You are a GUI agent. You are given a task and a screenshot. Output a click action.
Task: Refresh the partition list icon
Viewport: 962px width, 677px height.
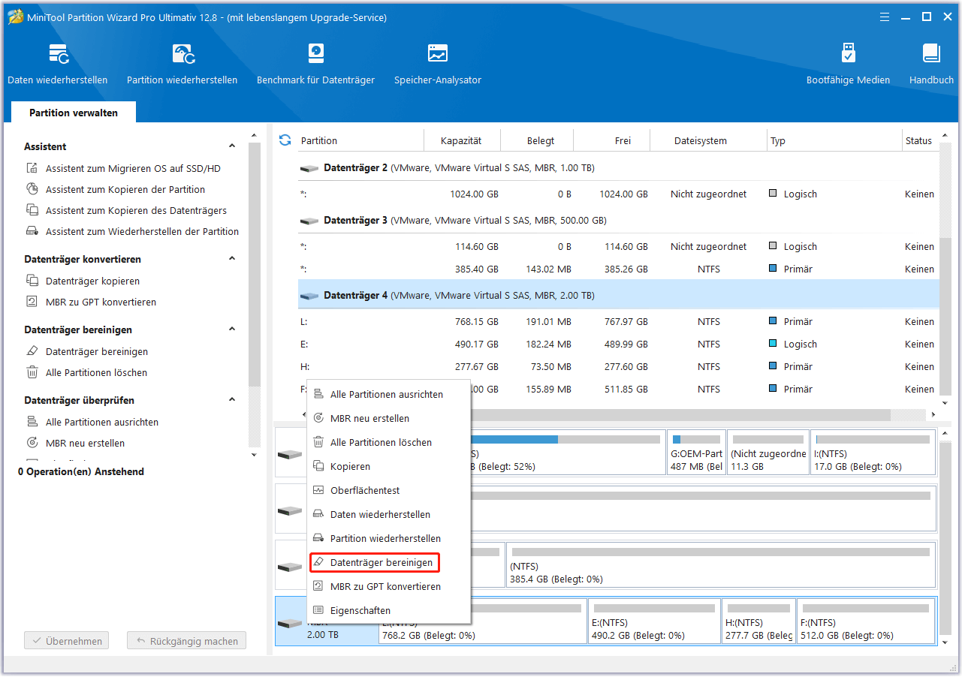pos(285,140)
